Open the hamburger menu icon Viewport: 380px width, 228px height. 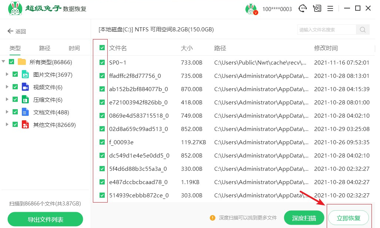[330, 8]
